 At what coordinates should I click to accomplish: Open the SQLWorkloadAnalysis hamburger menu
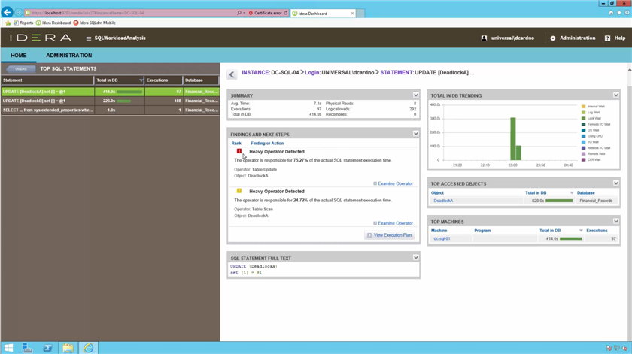pyautogui.click(x=88, y=38)
